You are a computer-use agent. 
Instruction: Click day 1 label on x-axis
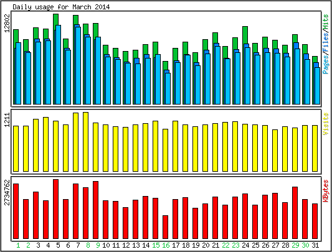18,245
